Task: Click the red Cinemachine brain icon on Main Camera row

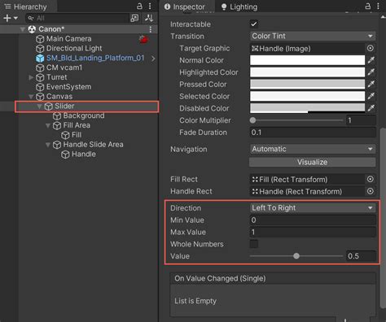Action: tap(143, 39)
